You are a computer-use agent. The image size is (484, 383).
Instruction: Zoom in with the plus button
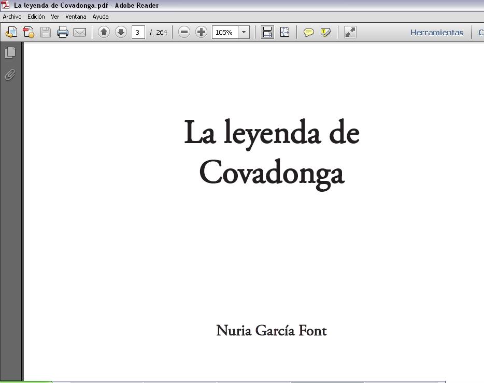coord(201,32)
